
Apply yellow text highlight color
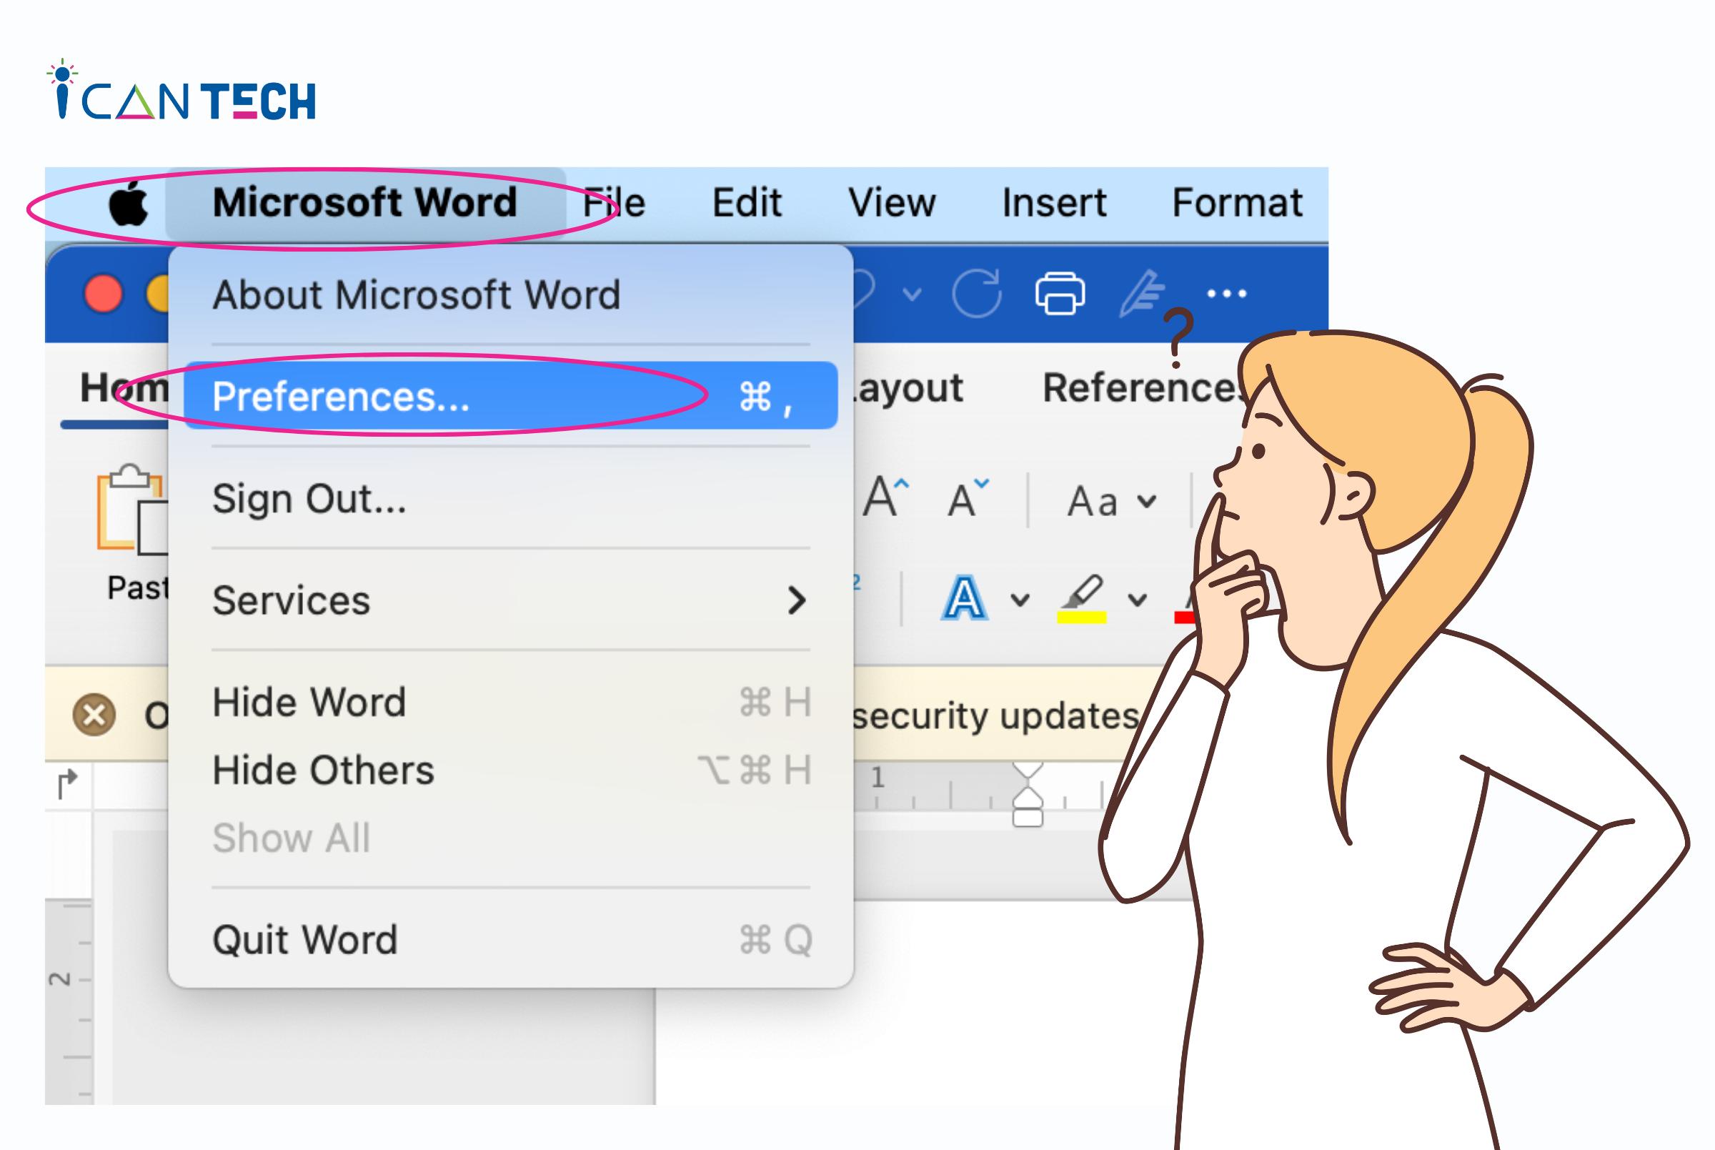click(1081, 598)
